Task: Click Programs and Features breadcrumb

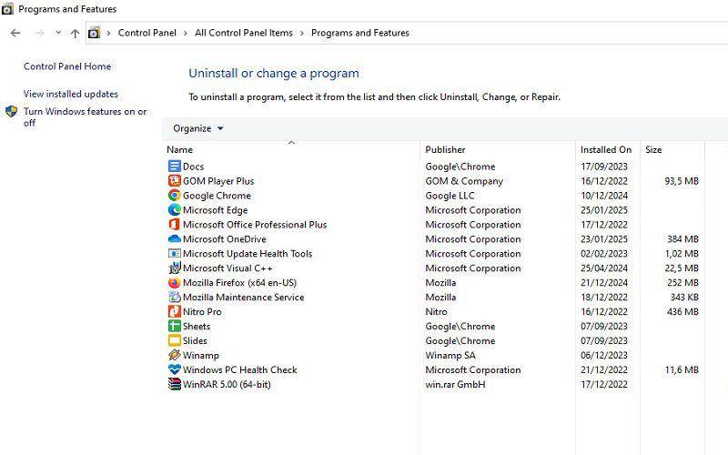Action: [x=360, y=33]
